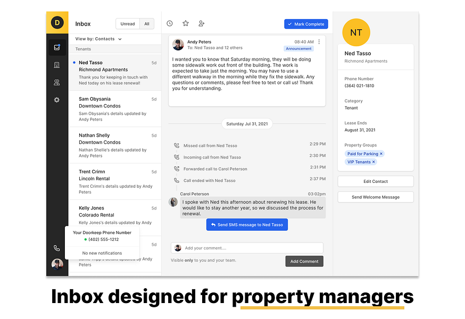Remove the Paid for Parking tag
Viewport: 465px width, 319px height.
coord(381,154)
